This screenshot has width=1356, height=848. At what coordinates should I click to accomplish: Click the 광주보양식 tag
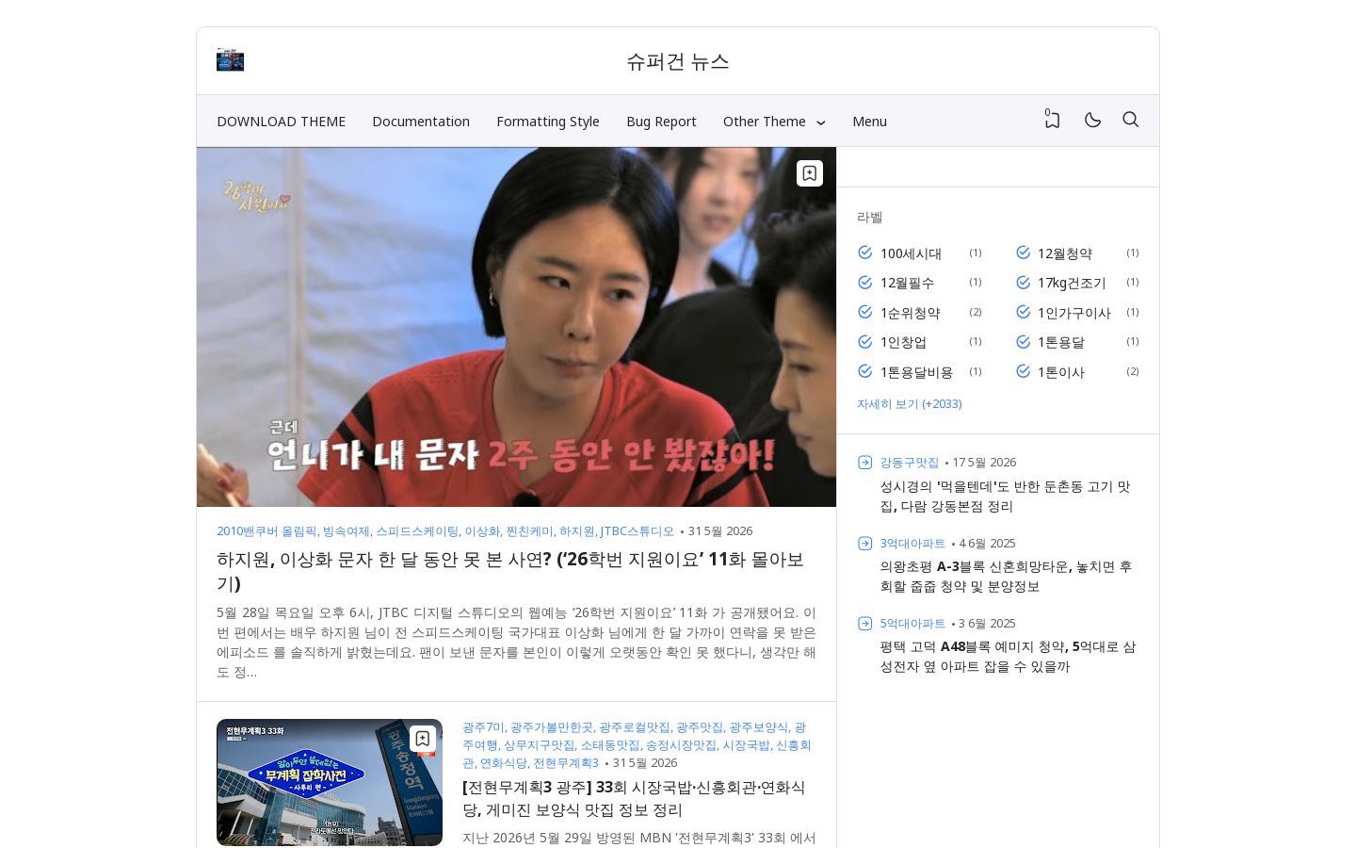(758, 727)
